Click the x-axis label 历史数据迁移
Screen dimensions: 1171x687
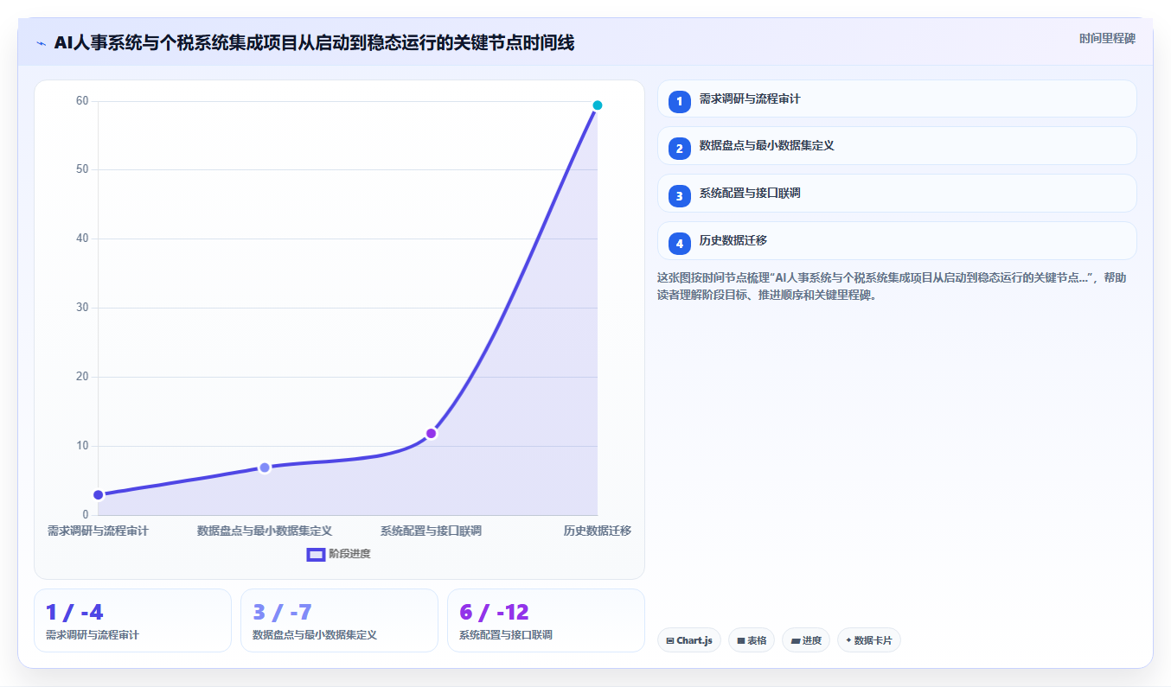597,531
